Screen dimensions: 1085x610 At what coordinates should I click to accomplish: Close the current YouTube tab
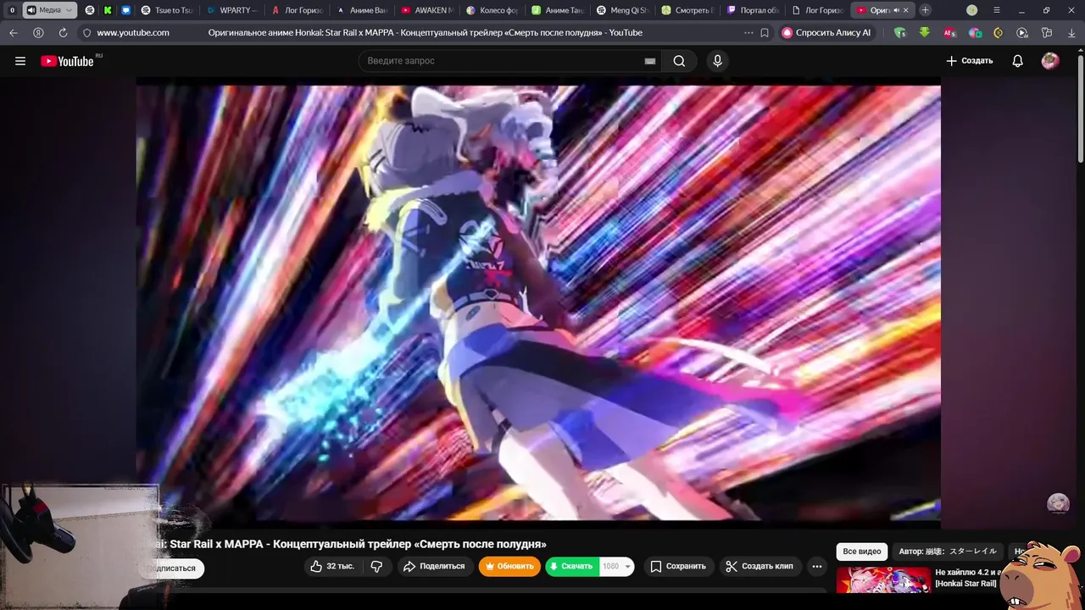click(906, 10)
